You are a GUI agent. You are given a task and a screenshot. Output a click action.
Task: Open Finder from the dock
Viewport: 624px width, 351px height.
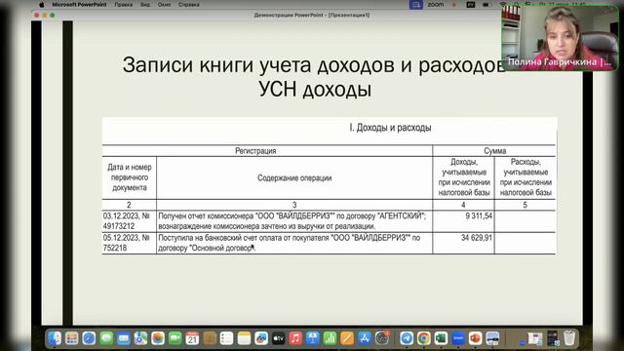(x=55, y=338)
